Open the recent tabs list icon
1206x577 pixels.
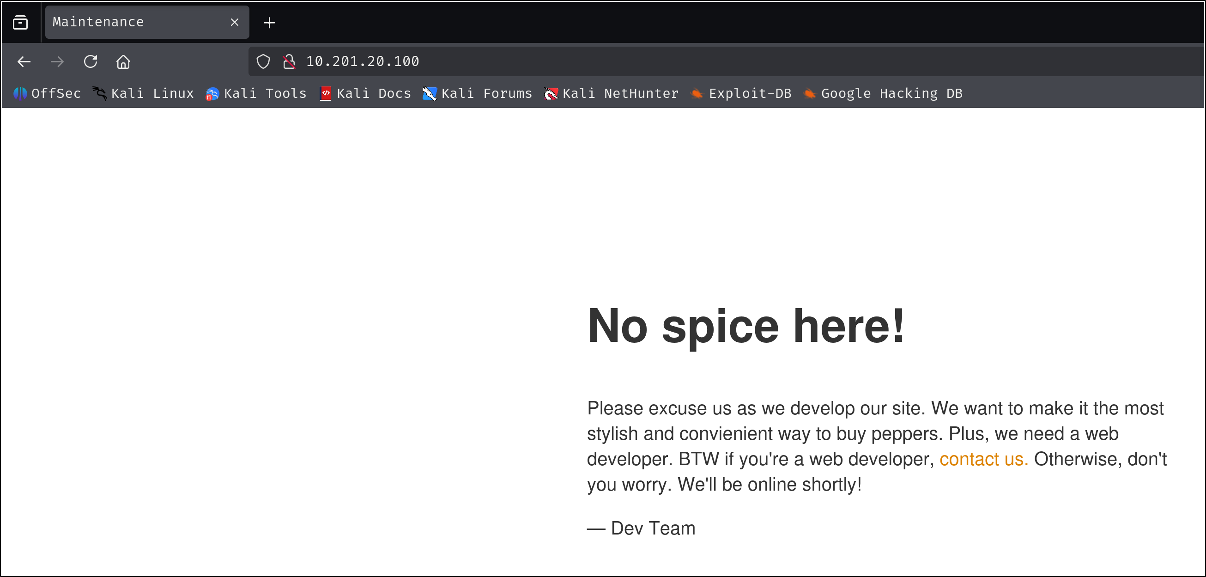click(x=20, y=22)
